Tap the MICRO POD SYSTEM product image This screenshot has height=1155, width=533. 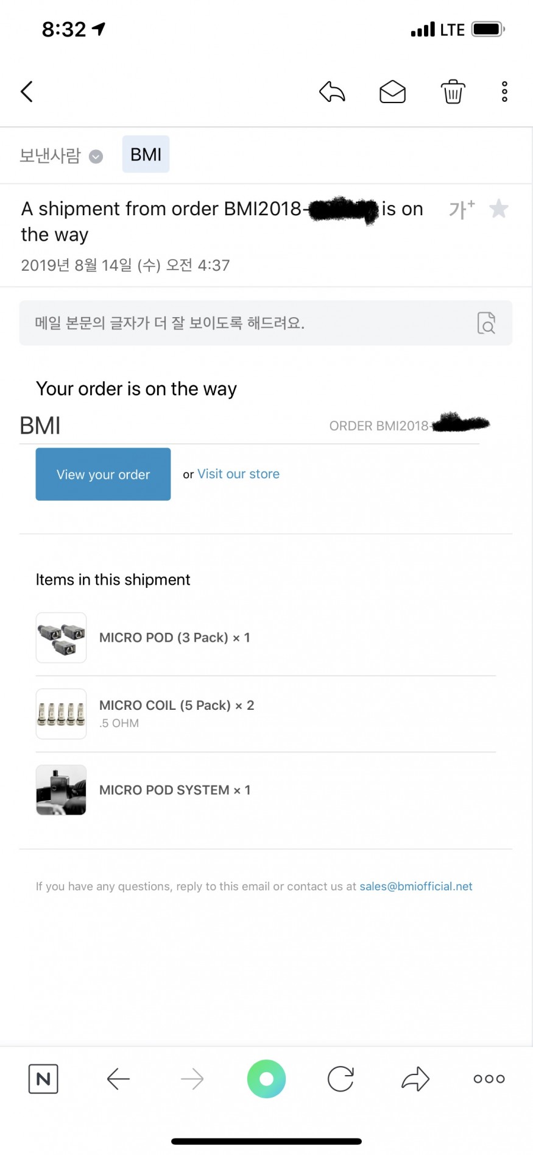pos(61,790)
